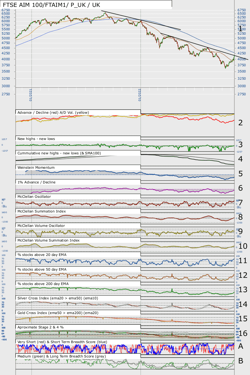The height and width of the screenshot is (375, 250).
Task: Click panel number 11 beside 20 day EMA
Action: [x=243, y=261]
